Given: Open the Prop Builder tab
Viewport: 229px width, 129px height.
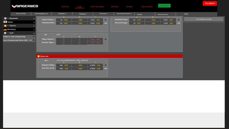Looking at the screenshot, I should click(x=97, y=6).
